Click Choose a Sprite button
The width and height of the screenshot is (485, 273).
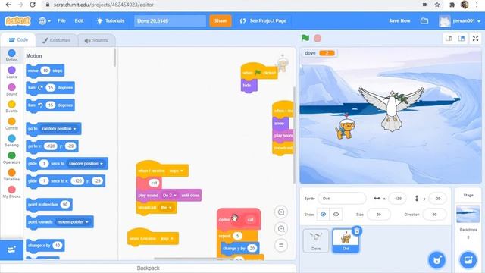[x=436, y=259]
